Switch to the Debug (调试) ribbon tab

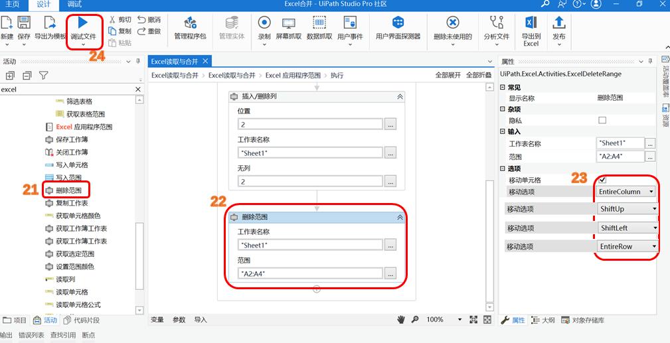point(74,4)
